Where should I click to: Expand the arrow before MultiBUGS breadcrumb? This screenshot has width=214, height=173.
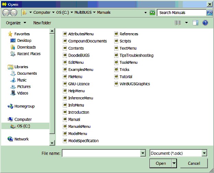coord(72,12)
